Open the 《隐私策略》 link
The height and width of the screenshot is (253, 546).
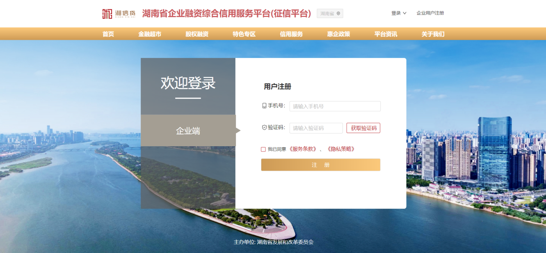[340, 149]
